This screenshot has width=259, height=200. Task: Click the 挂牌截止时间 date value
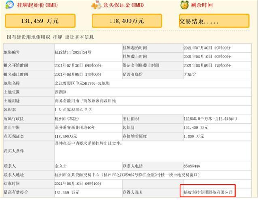pyautogui.click(x=207, y=57)
